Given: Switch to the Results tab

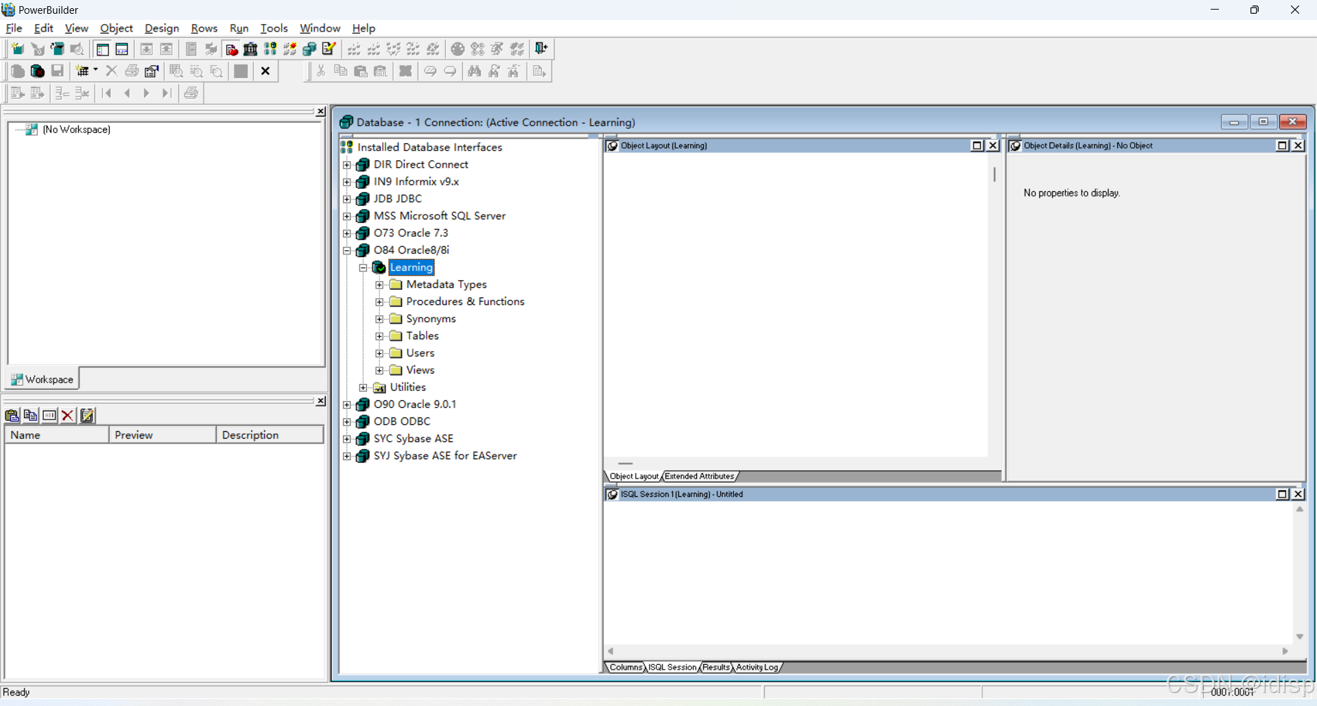Looking at the screenshot, I should coord(716,667).
